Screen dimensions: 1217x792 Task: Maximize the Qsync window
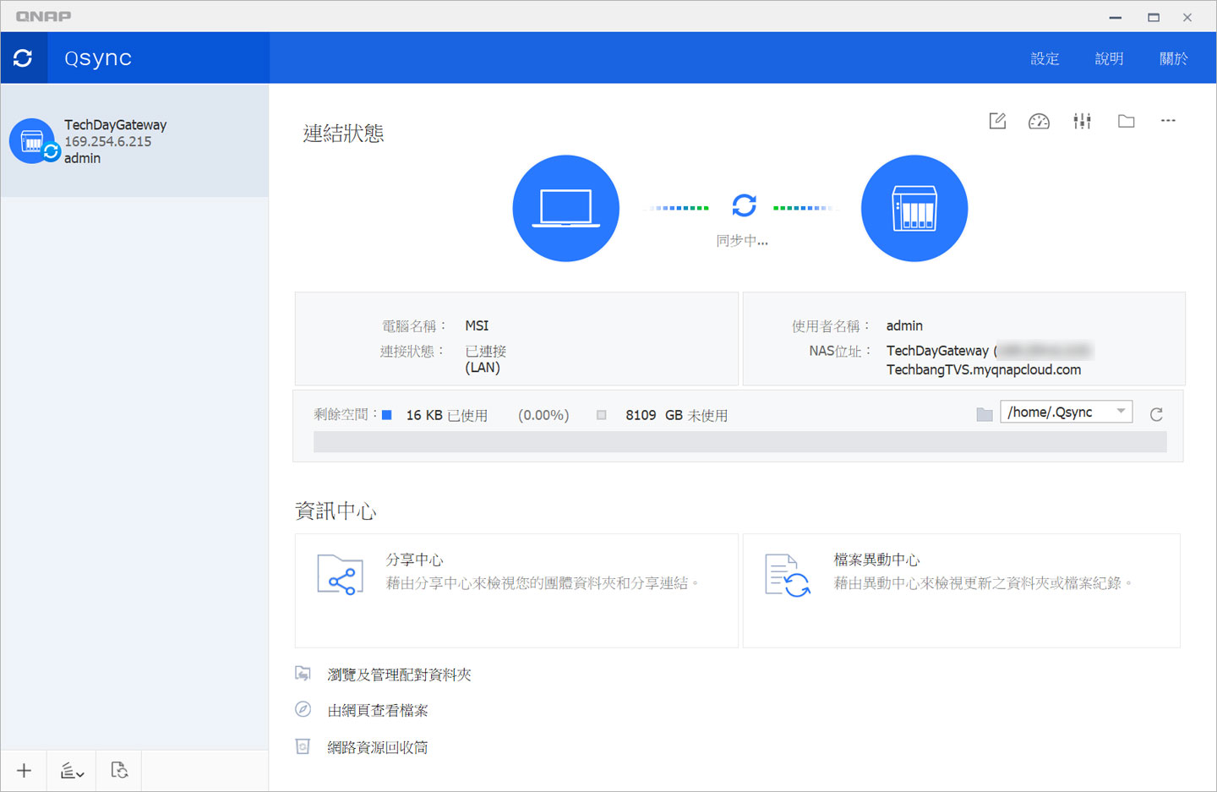point(1153,17)
